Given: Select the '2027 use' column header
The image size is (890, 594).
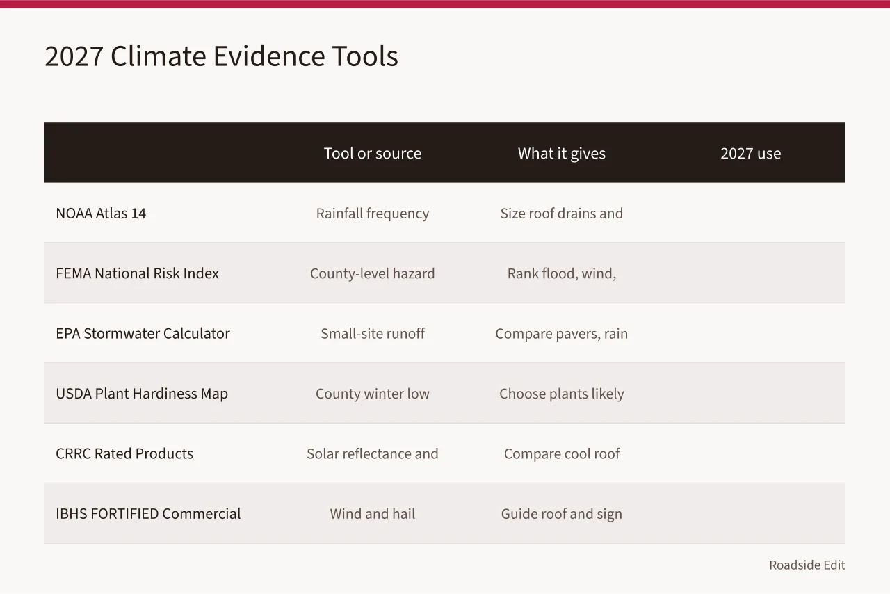Looking at the screenshot, I should tap(751, 154).
